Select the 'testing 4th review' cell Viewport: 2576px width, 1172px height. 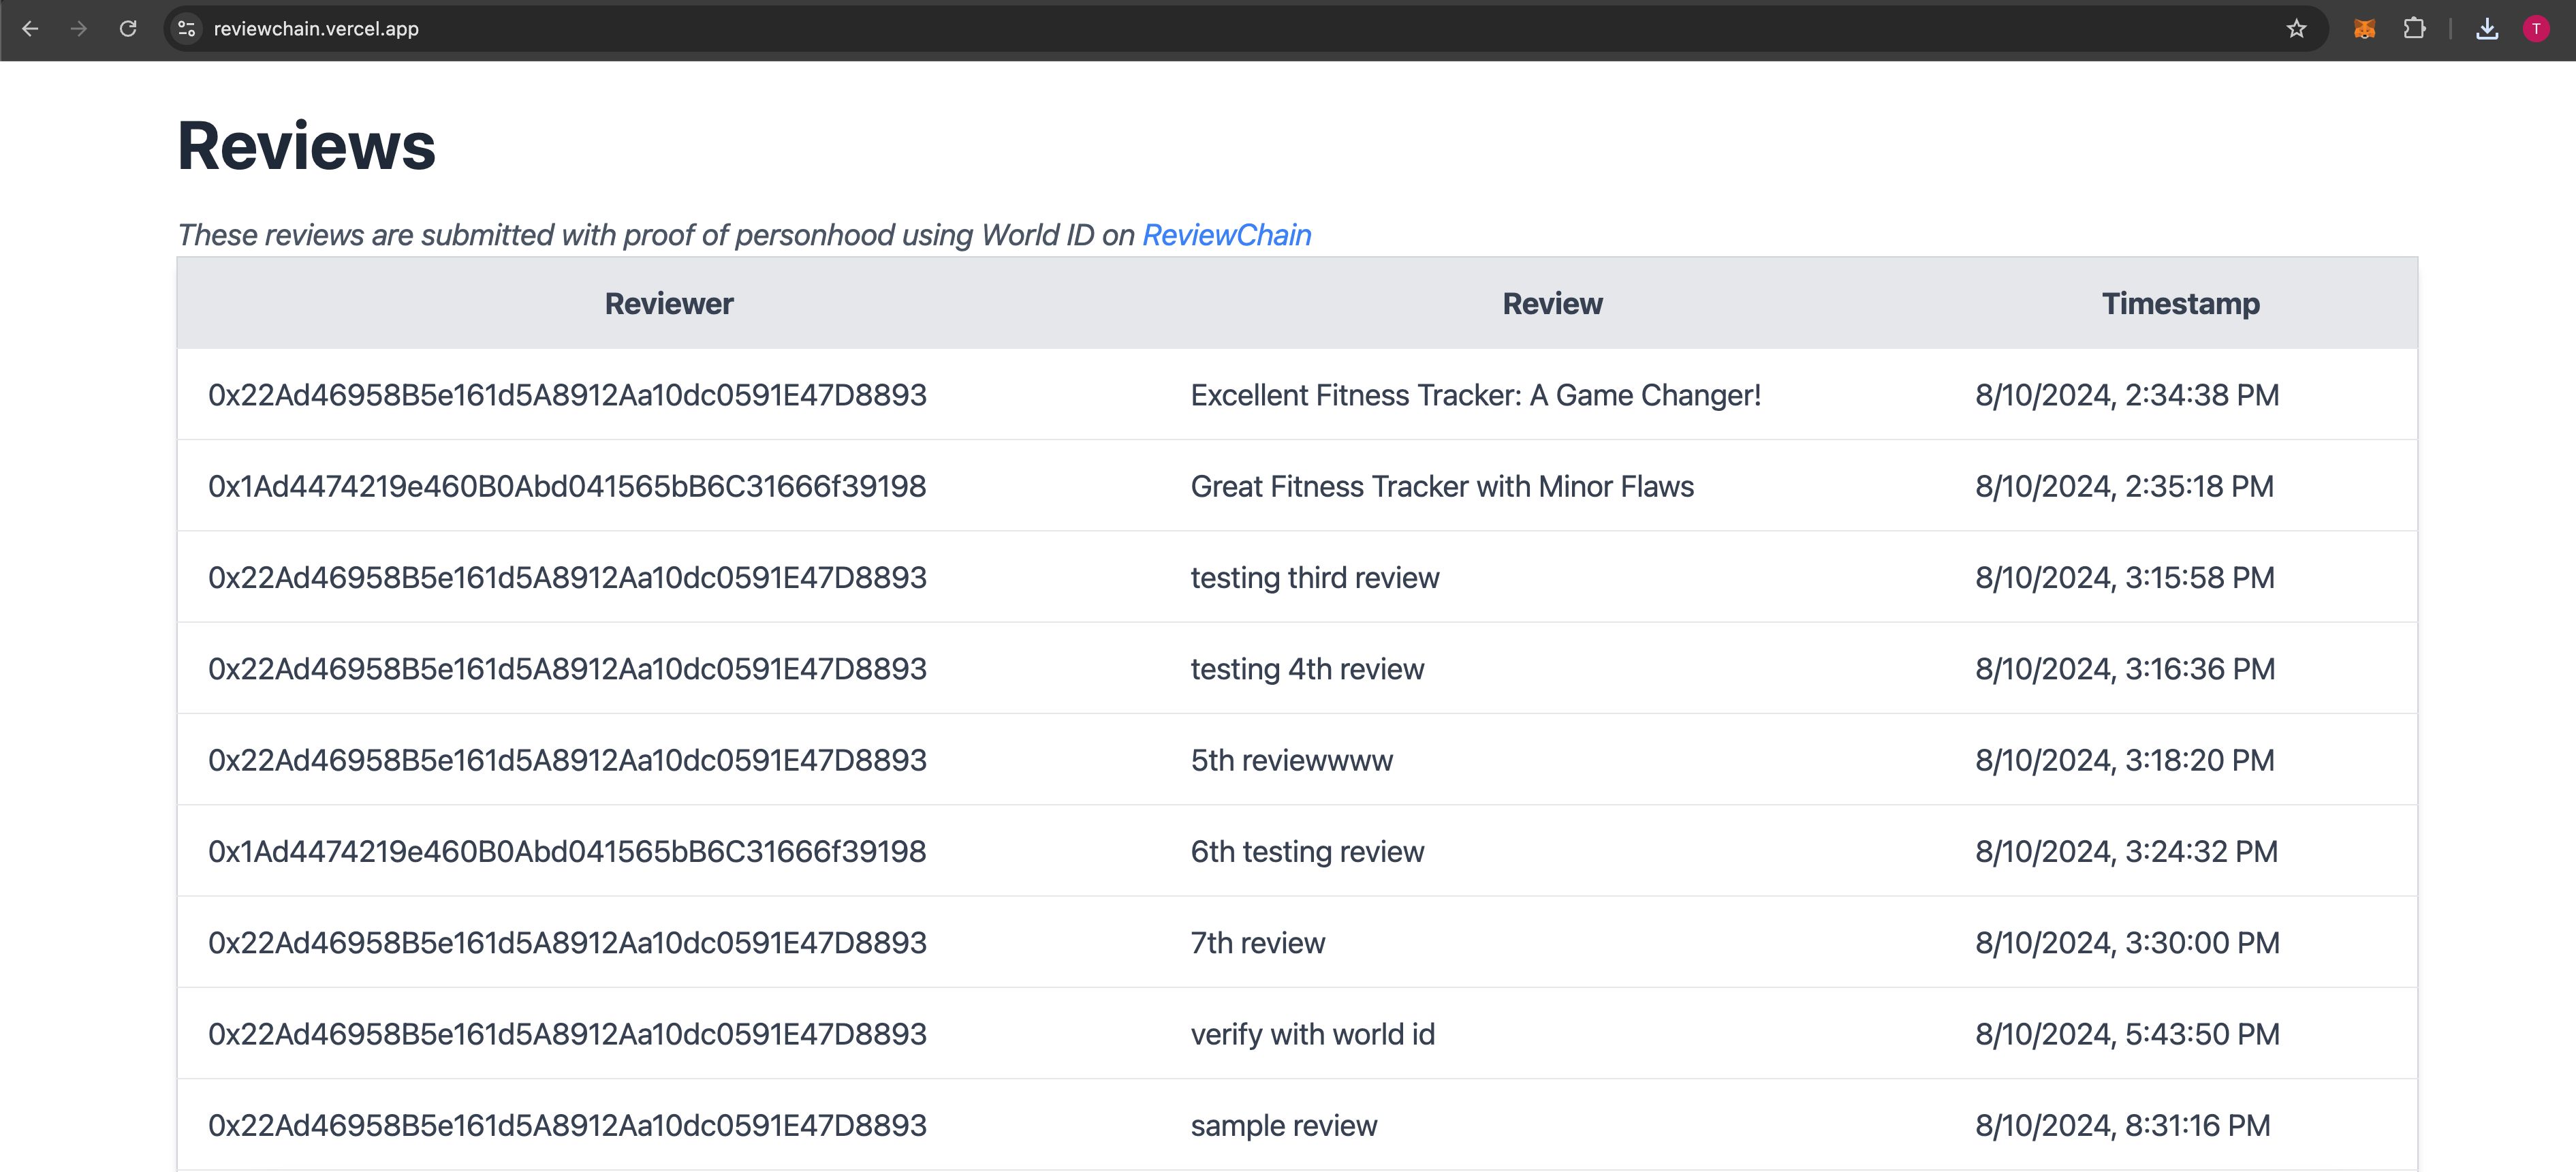(1307, 669)
